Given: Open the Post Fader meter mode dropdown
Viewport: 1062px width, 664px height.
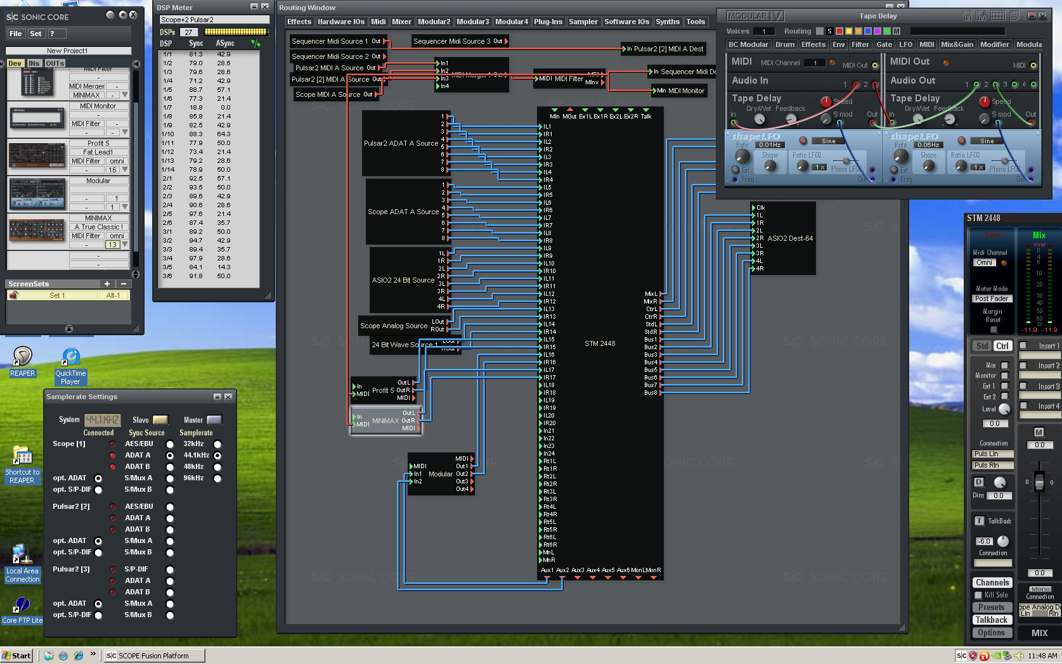Looking at the screenshot, I should [992, 298].
